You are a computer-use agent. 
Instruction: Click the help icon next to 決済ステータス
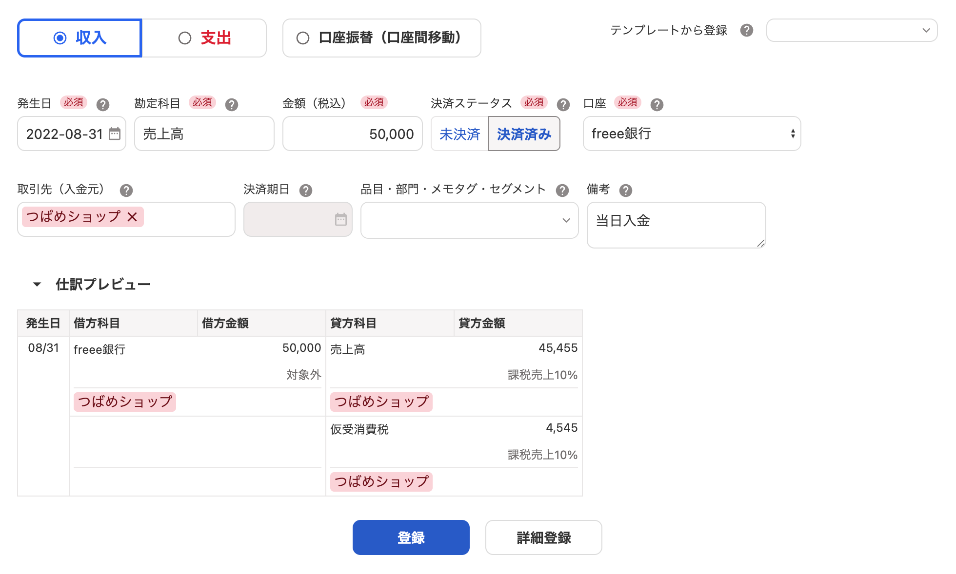(563, 104)
